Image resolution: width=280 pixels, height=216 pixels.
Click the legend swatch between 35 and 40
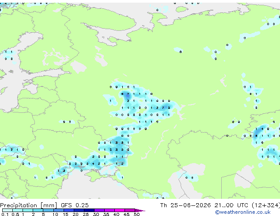point(109,210)
